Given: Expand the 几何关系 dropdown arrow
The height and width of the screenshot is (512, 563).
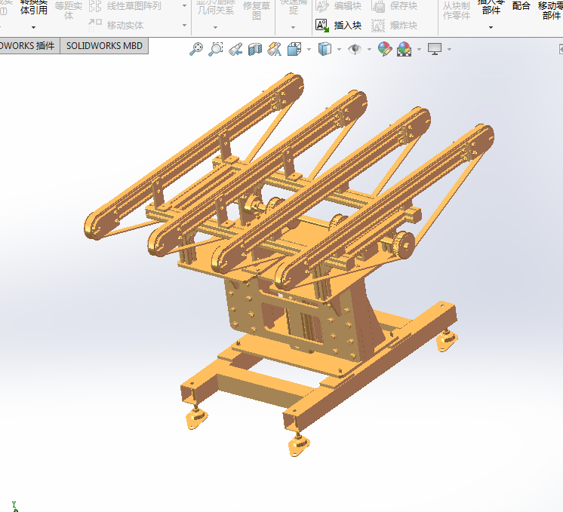Looking at the screenshot, I should [x=215, y=27].
